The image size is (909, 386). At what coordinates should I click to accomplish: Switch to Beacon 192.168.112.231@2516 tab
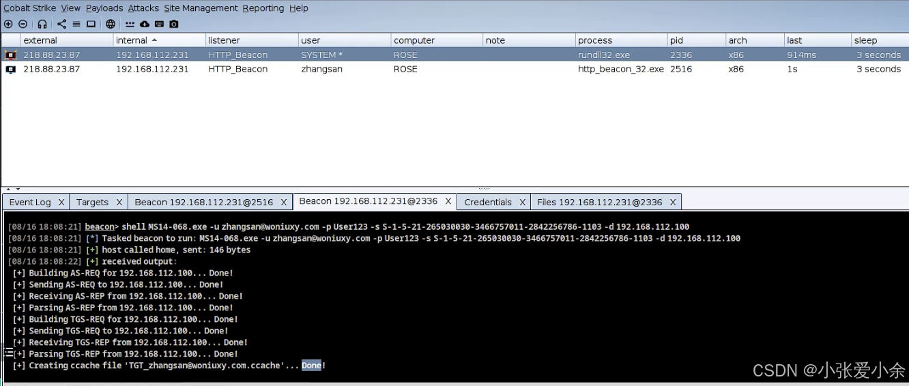coord(204,202)
